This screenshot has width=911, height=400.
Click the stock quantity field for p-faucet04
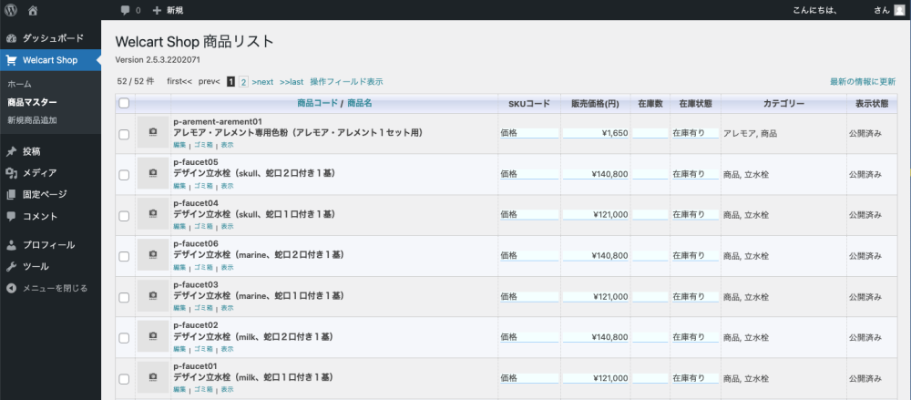click(x=650, y=214)
